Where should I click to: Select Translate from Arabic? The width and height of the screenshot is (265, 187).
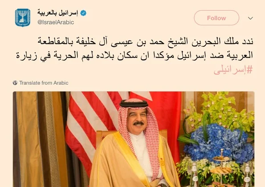pos(44,83)
